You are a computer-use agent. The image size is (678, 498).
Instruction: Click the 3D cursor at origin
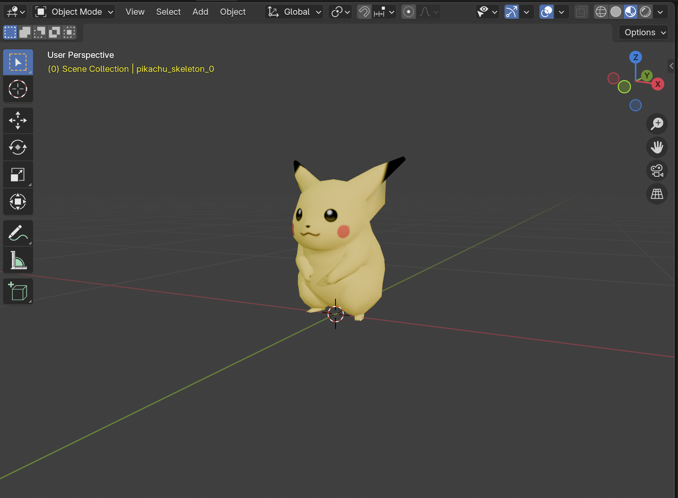pyautogui.click(x=336, y=314)
